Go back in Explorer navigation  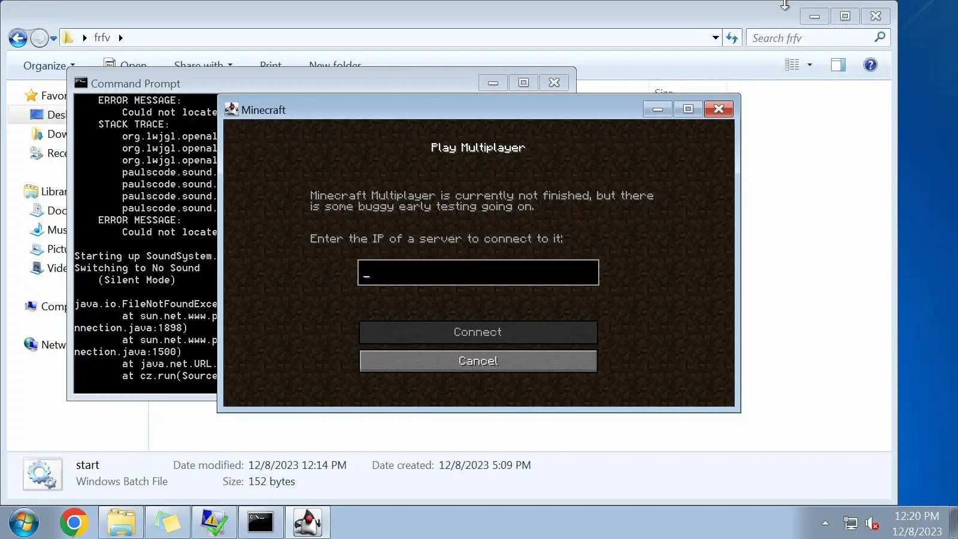tap(18, 38)
